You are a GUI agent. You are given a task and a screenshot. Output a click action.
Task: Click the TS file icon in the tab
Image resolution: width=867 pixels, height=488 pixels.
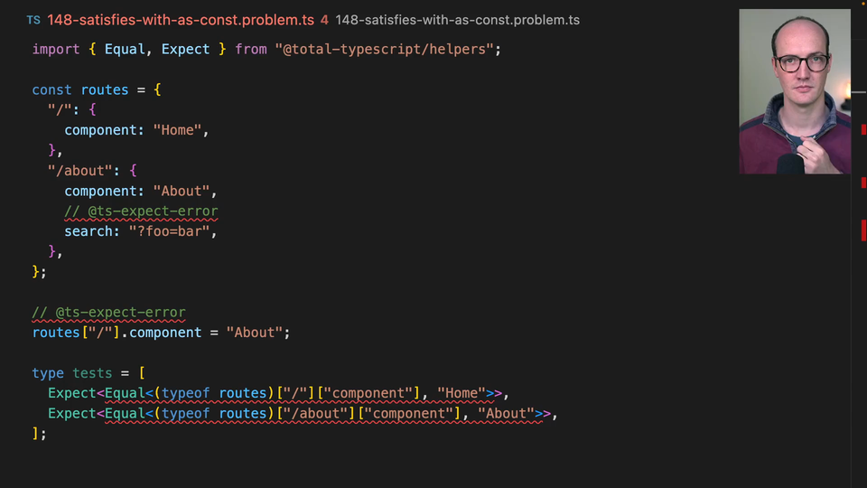tap(33, 20)
